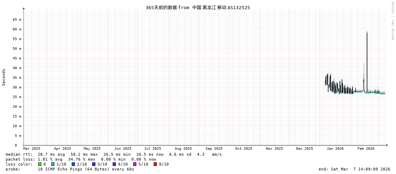Select the blue 2/10 loss color swatch
This screenshot has height=174, width=396.
[x=73, y=164]
